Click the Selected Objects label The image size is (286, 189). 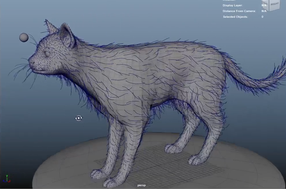235,17
